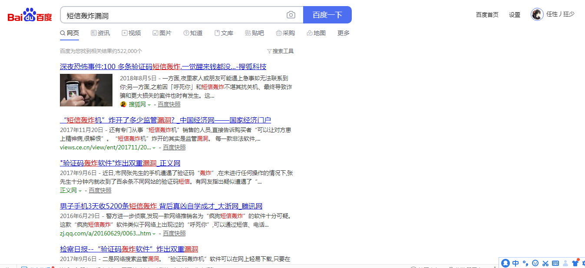This screenshot has width=585, height=268.
Task: Open emoji smiley in IME toolbar
Action: tap(535, 263)
